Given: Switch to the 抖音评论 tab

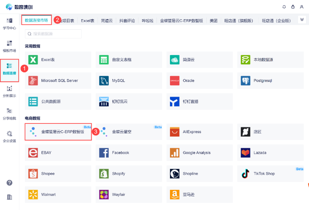Looking at the screenshot, I should pyautogui.click(x=127, y=21).
